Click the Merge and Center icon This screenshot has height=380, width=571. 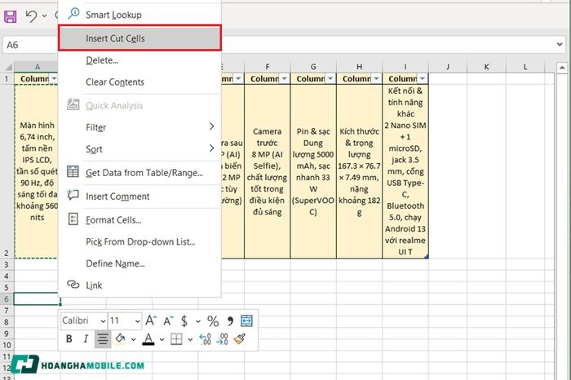pos(246,320)
